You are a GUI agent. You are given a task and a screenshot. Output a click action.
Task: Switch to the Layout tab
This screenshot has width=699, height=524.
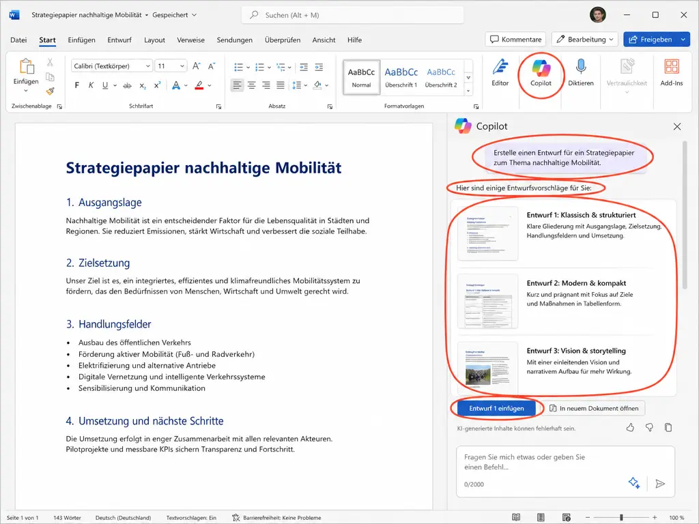point(154,40)
